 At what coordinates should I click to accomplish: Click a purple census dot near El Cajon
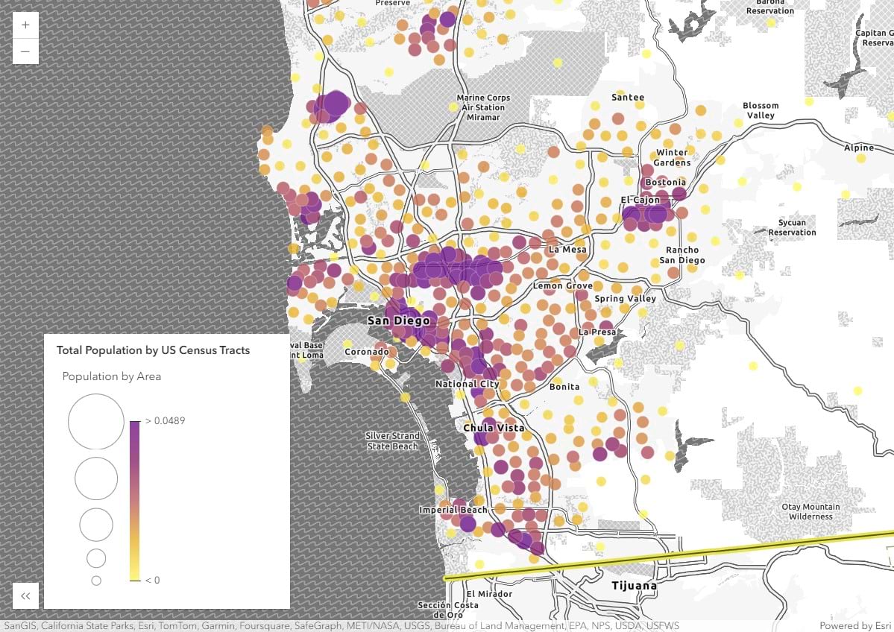[658, 214]
